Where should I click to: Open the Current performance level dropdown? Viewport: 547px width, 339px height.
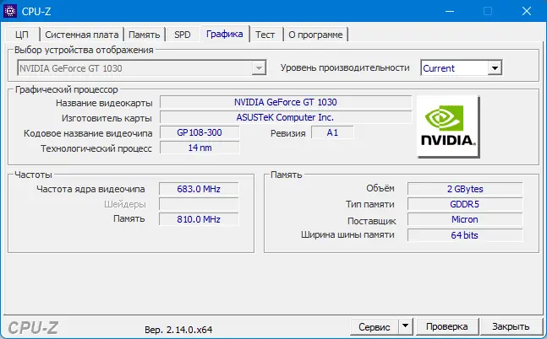pos(495,68)
